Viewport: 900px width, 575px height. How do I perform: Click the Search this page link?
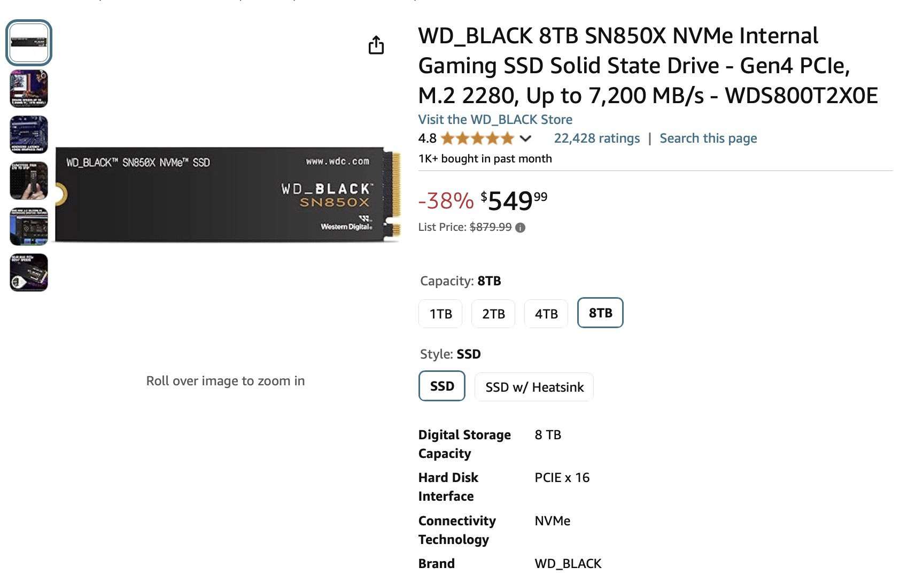pyautogui.click(x=708, y=138)
